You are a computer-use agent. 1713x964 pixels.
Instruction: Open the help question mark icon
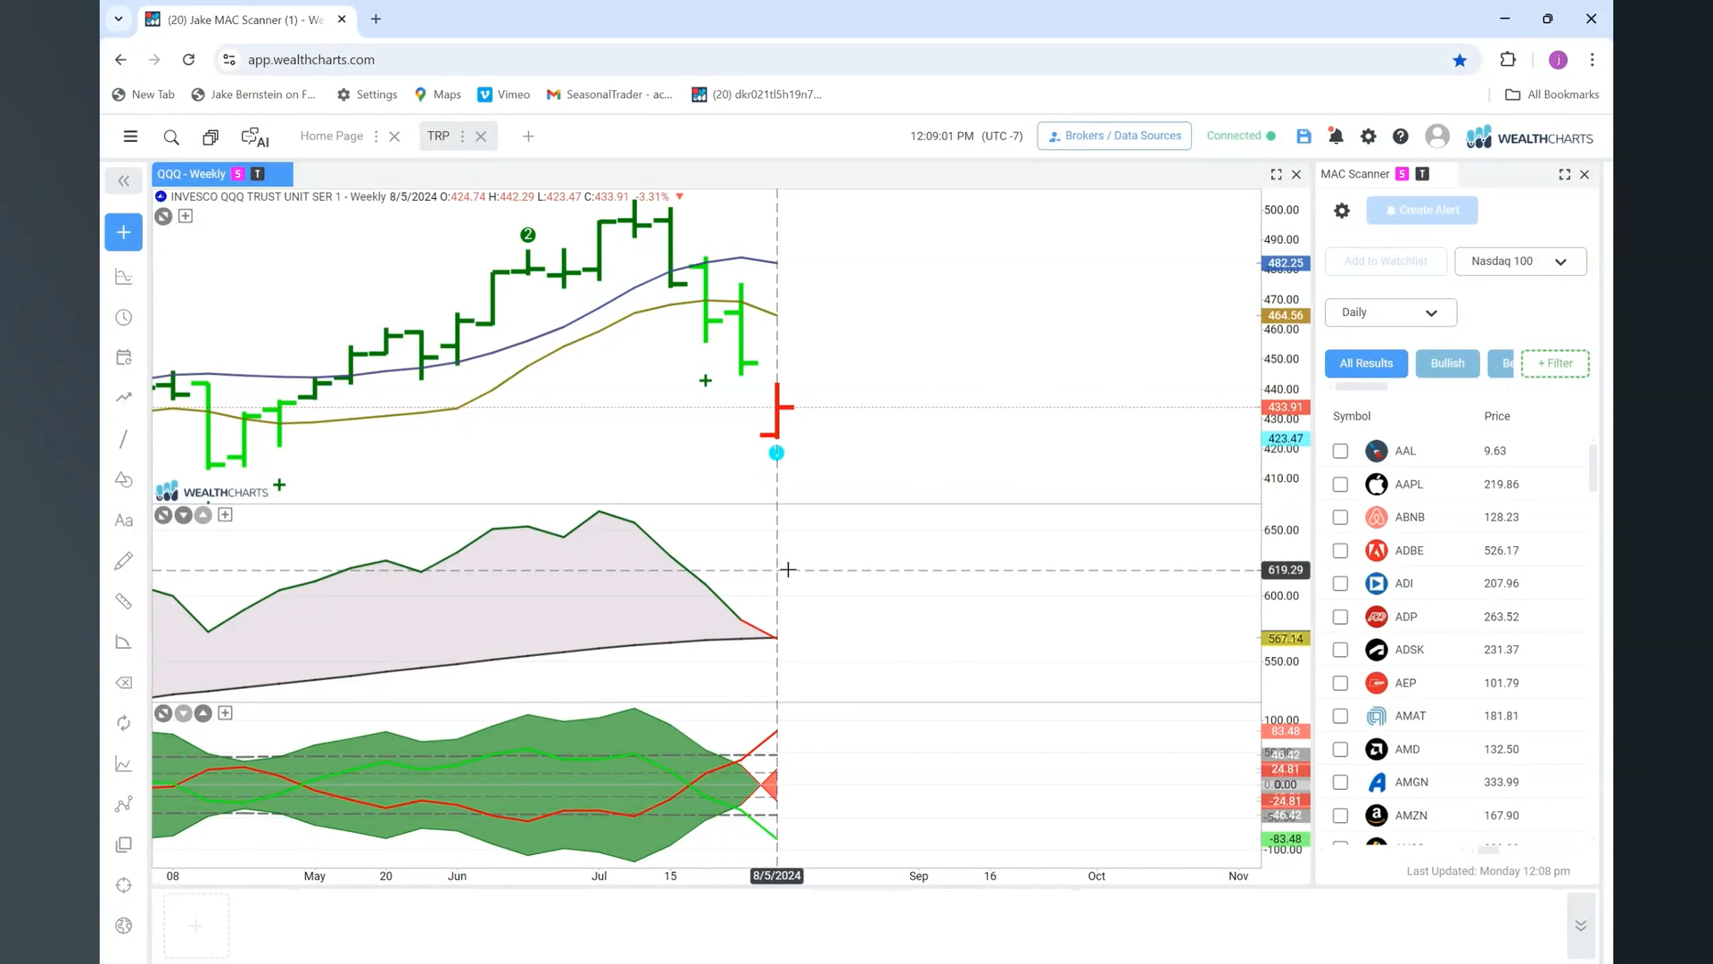pos(1401,137)
